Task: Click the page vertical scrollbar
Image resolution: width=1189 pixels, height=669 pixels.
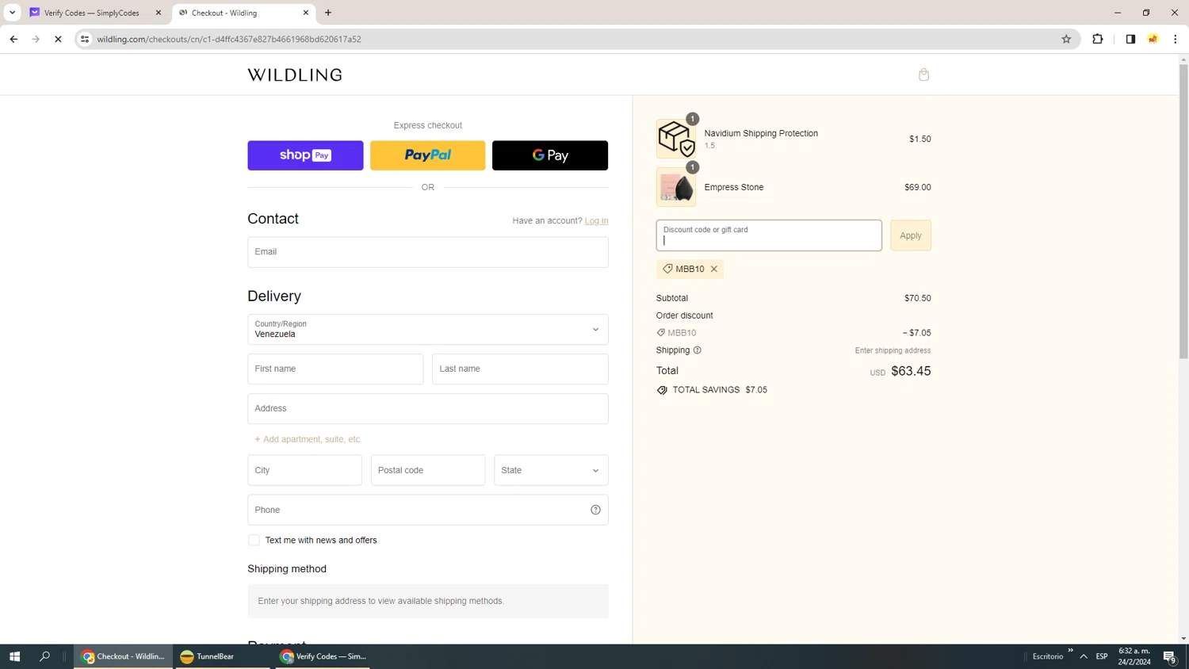Action: 1183,211
